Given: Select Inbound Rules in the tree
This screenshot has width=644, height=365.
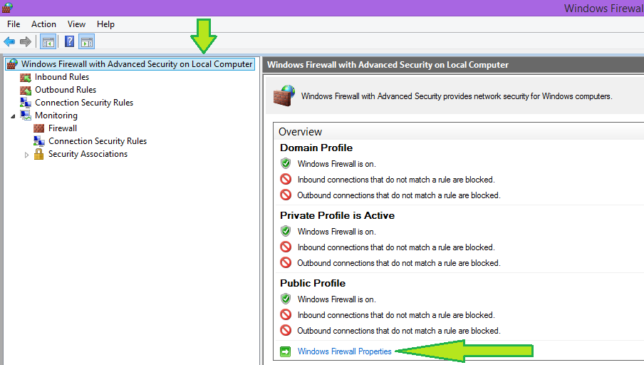Looking at the screenshot, I should [x=62, y=77].
